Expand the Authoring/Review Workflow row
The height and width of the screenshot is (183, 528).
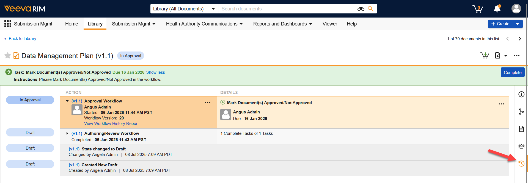pyautogui.click(x=67, y=133)
